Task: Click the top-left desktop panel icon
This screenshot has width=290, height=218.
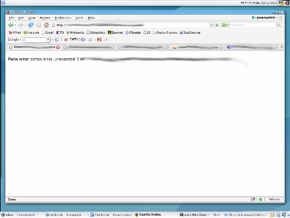Action: pyautogui.click(x=3, y=3)
